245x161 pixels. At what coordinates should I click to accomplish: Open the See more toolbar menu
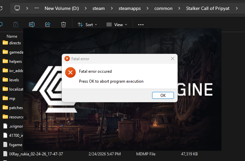click(141, 25)
